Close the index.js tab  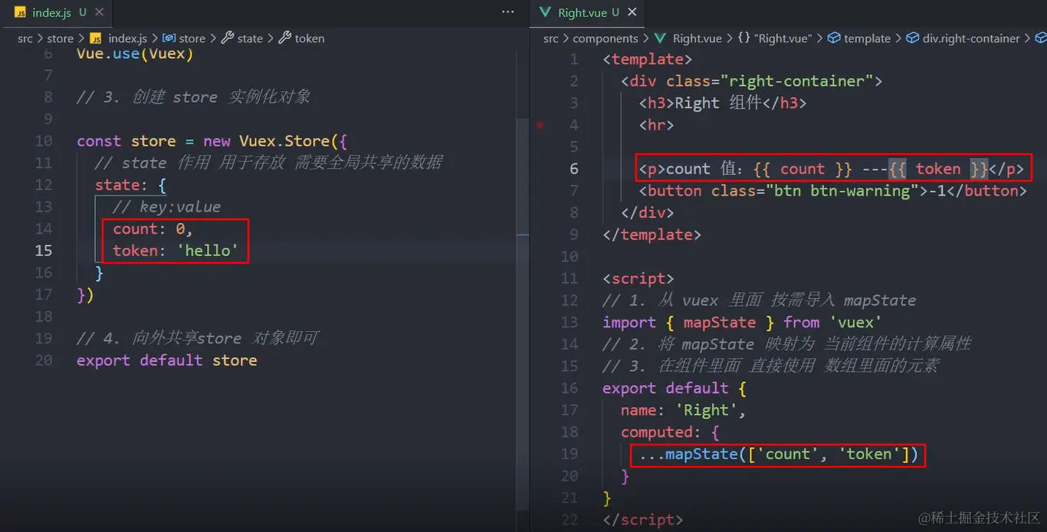click(x=100, y=12)
